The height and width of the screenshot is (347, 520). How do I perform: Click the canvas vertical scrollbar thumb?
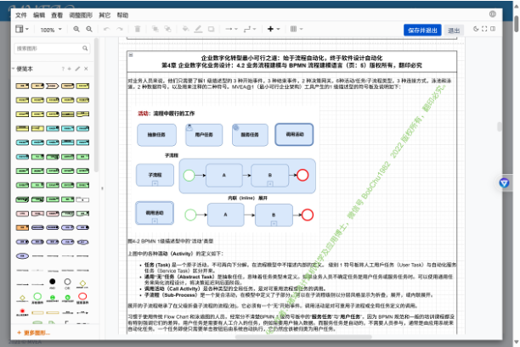[x=500, y=126]
